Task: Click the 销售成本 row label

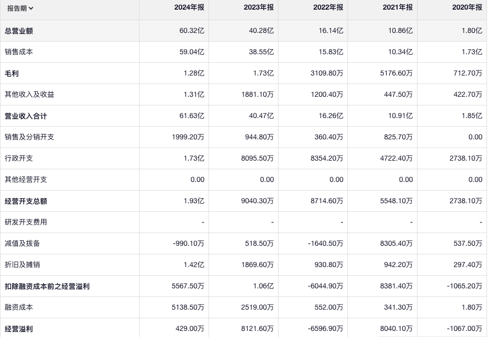Action: pos(19,52)
